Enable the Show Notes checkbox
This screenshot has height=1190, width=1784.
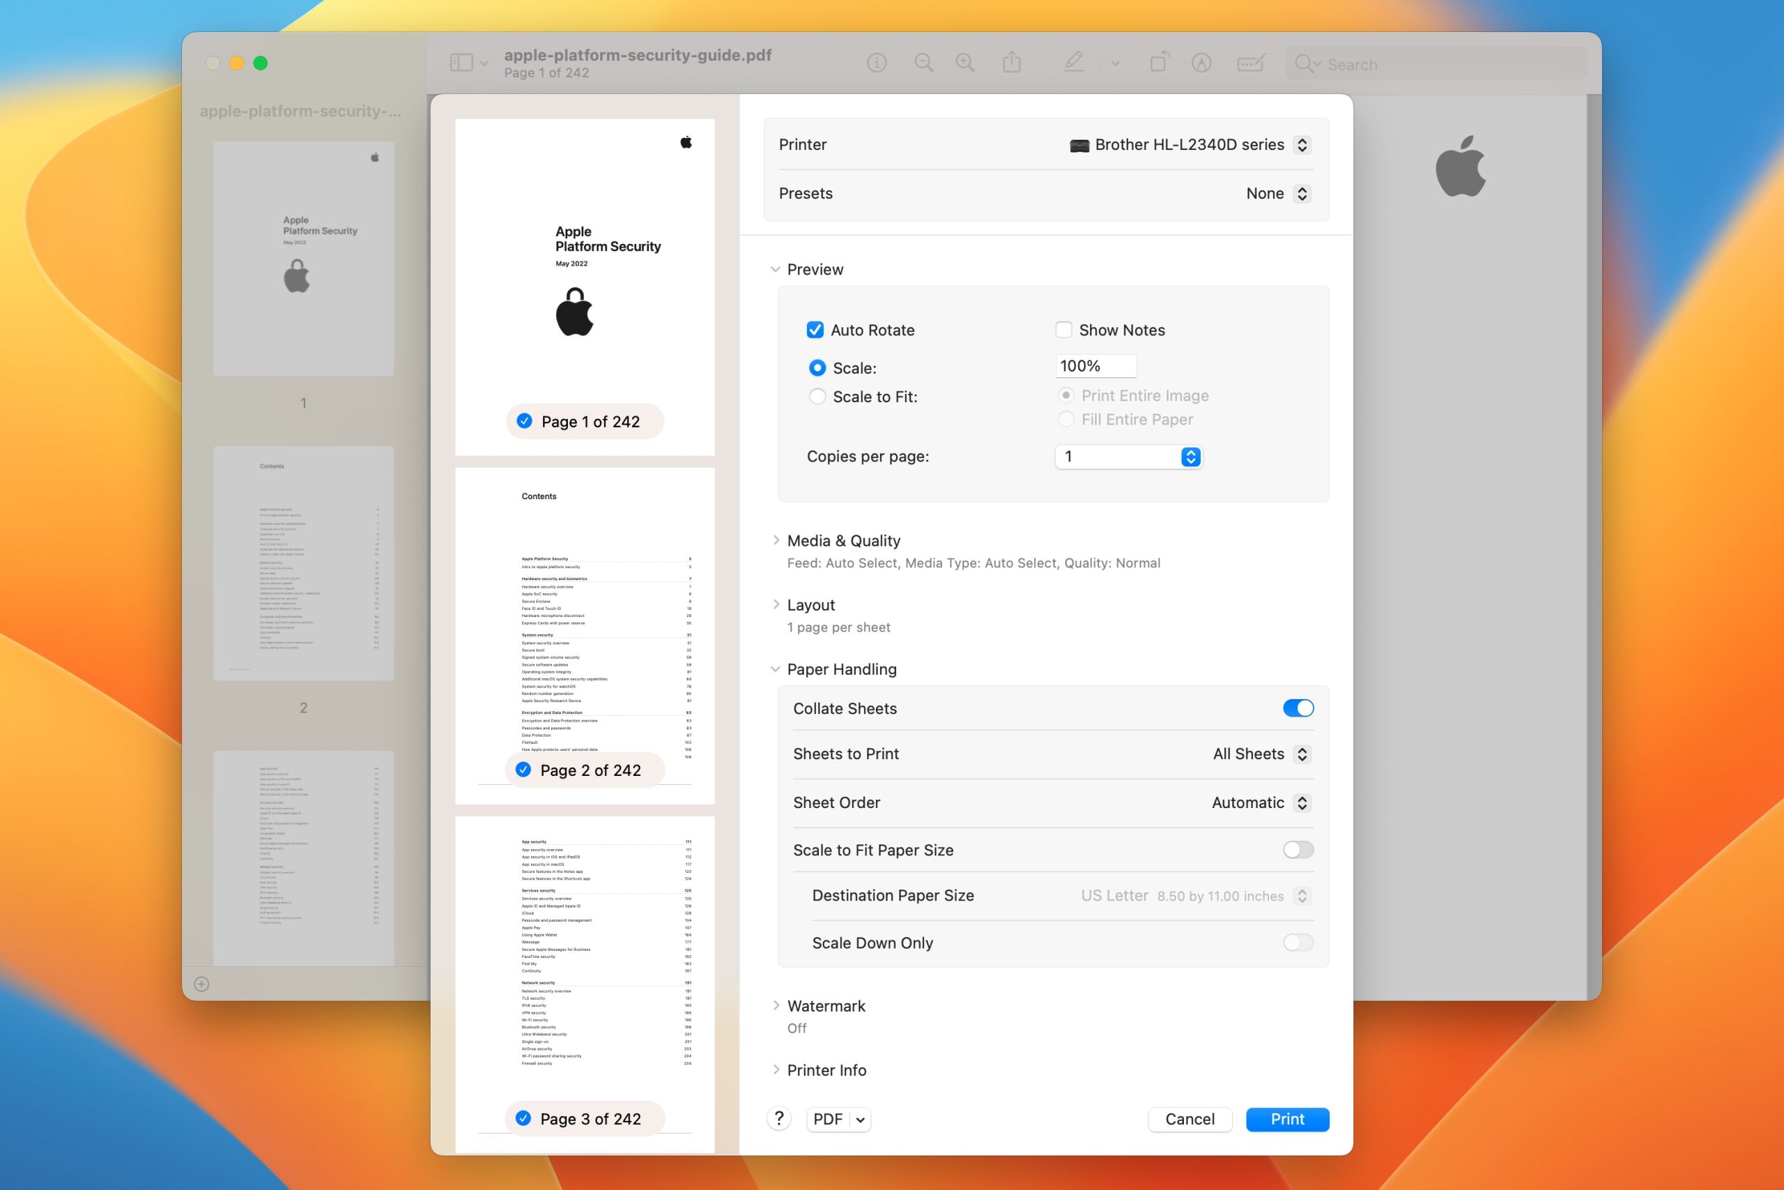coord(1065,329)
